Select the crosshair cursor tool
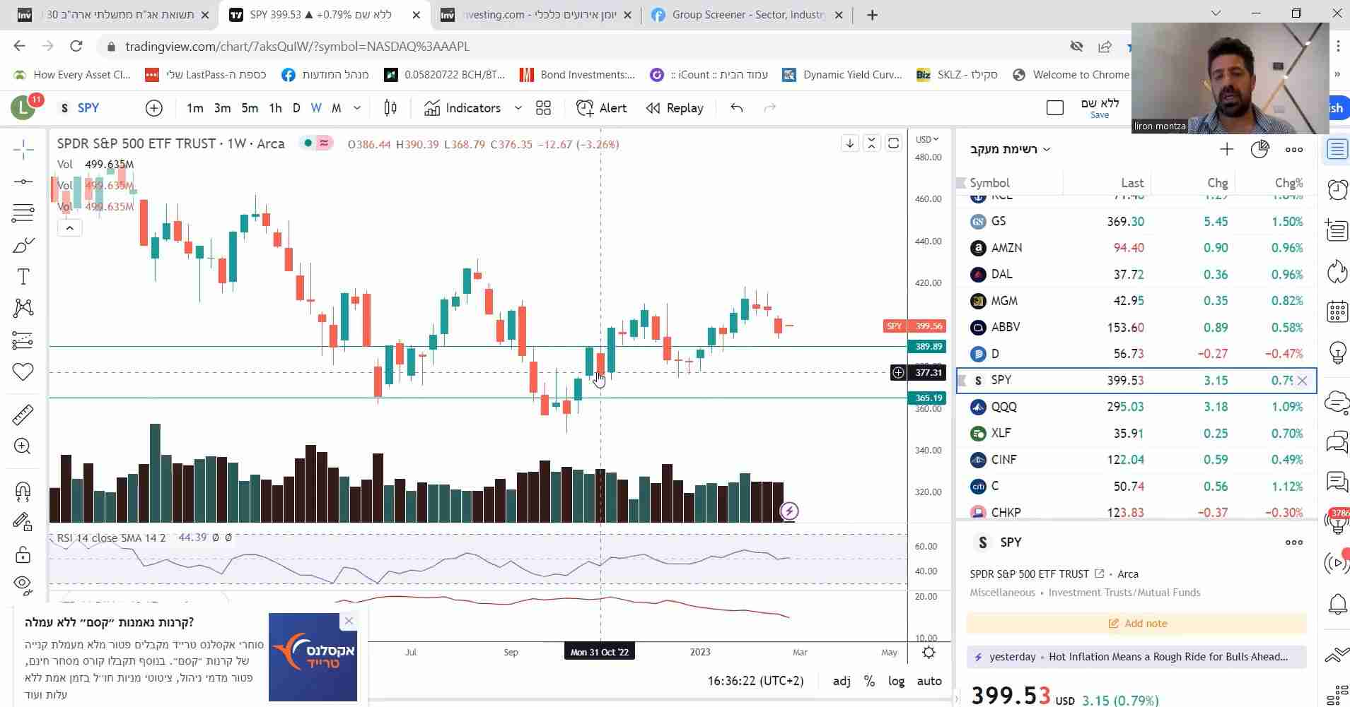The width and height of the screenshot is (1350, 707). [x=23, y=149]
